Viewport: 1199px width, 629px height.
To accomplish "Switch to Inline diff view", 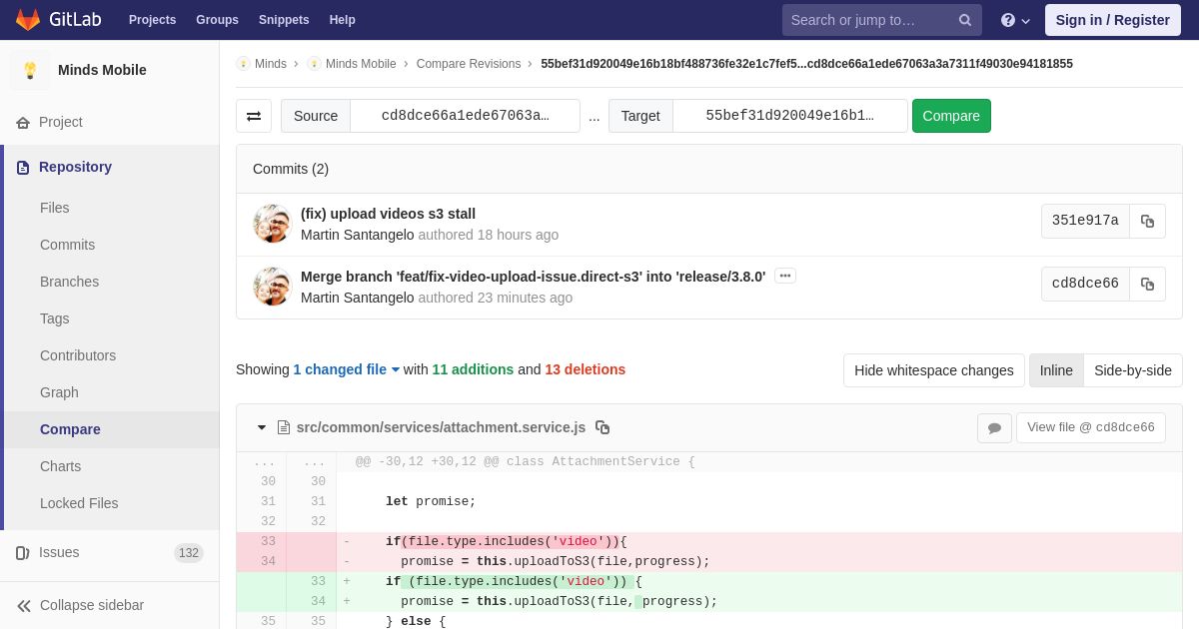I will tap(1056, 370).
